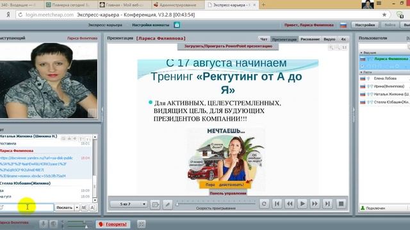The height and width of the screenshot is (230, 410).
Task: Rewind to the previous slide
Action: (290, 204)
